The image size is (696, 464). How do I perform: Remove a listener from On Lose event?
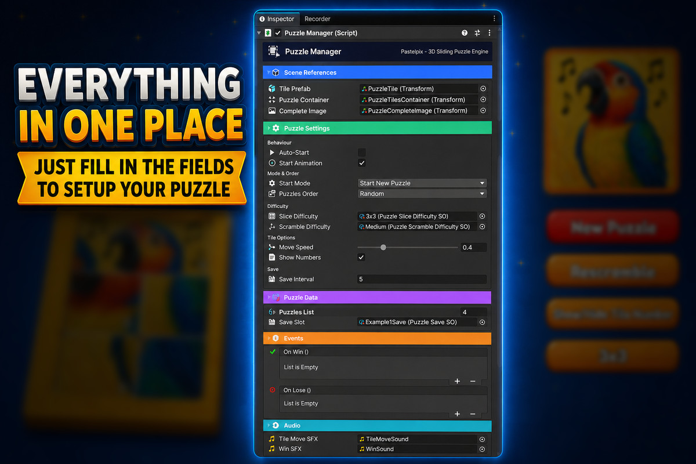coord(473,414)
